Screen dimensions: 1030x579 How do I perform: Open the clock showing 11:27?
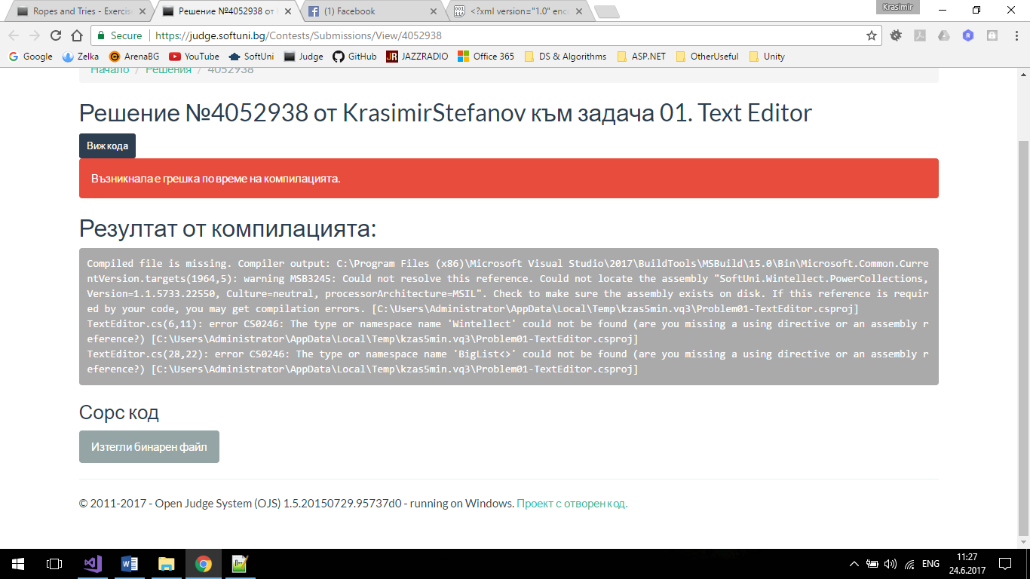tap(966, 563)
